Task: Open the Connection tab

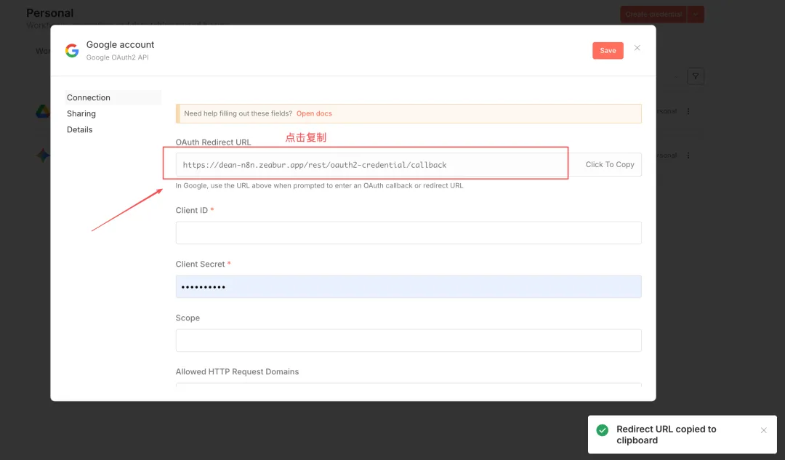Action: coord(113,97)
